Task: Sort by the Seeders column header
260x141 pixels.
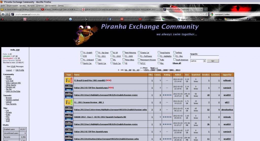Action: point(206,75)
